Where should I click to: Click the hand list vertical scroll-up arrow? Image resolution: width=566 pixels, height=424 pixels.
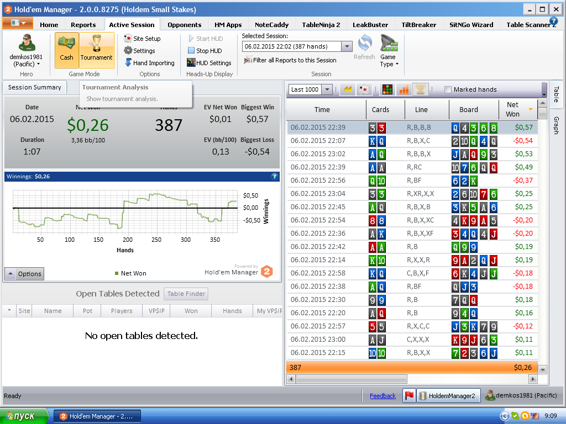[542, 103]
